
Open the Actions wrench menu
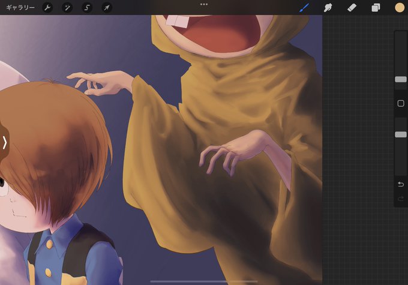pyautogui.click(x=47, y=8)
